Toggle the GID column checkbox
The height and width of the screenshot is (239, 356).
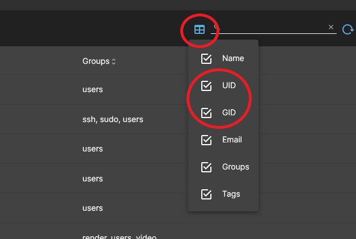[x=206, y=112]
